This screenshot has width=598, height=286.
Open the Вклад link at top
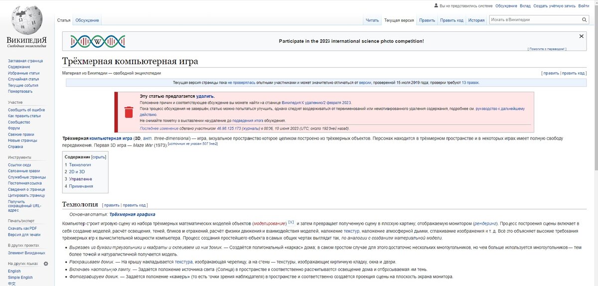(525, 6)
